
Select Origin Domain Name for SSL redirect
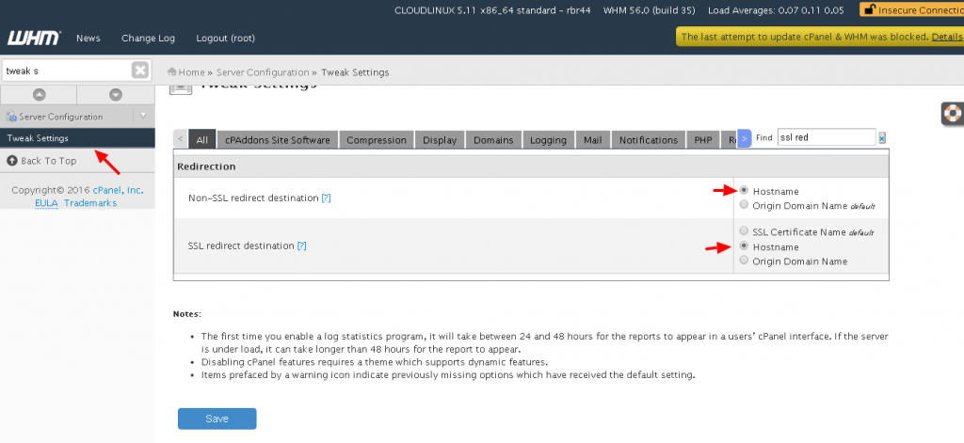click(745, 261)
